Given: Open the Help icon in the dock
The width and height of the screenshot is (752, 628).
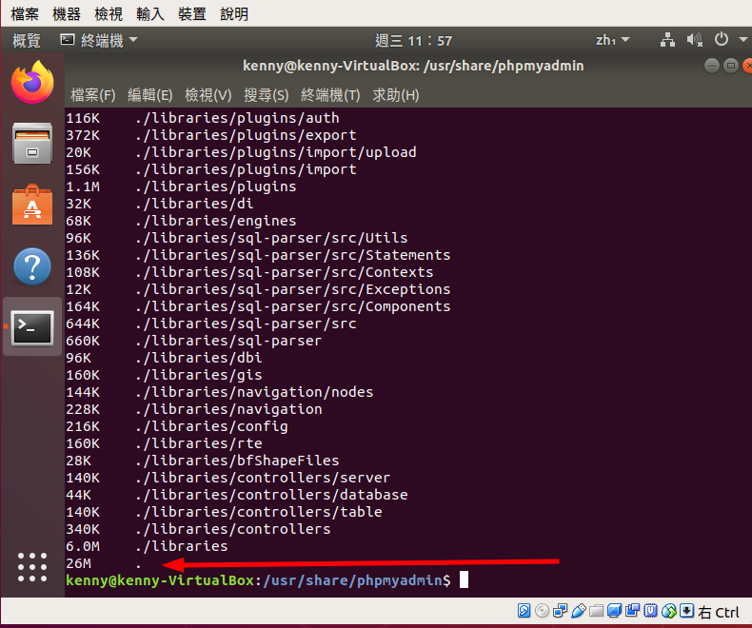Looking at the screenshot, I should 32,266.
